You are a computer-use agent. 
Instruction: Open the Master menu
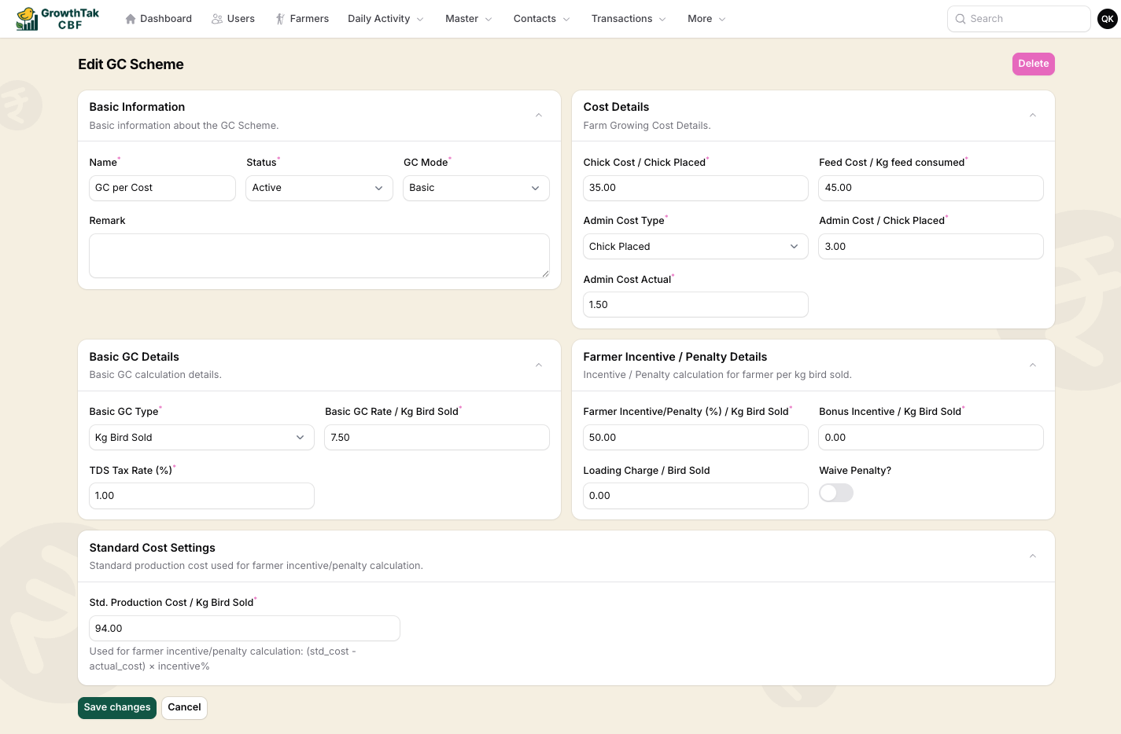tap(469, 19)
